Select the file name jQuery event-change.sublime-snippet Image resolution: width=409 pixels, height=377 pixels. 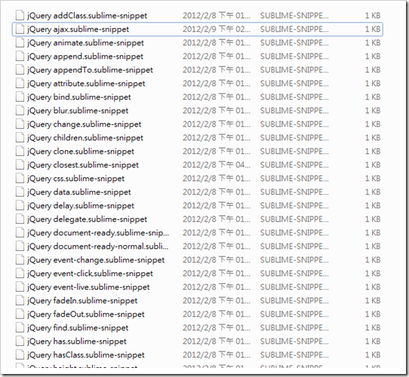(x=96, y=259)
